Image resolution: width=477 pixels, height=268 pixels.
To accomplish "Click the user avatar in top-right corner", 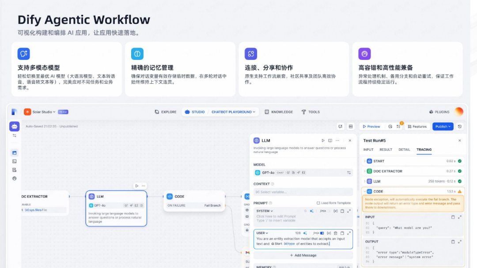I will [459, 112].
